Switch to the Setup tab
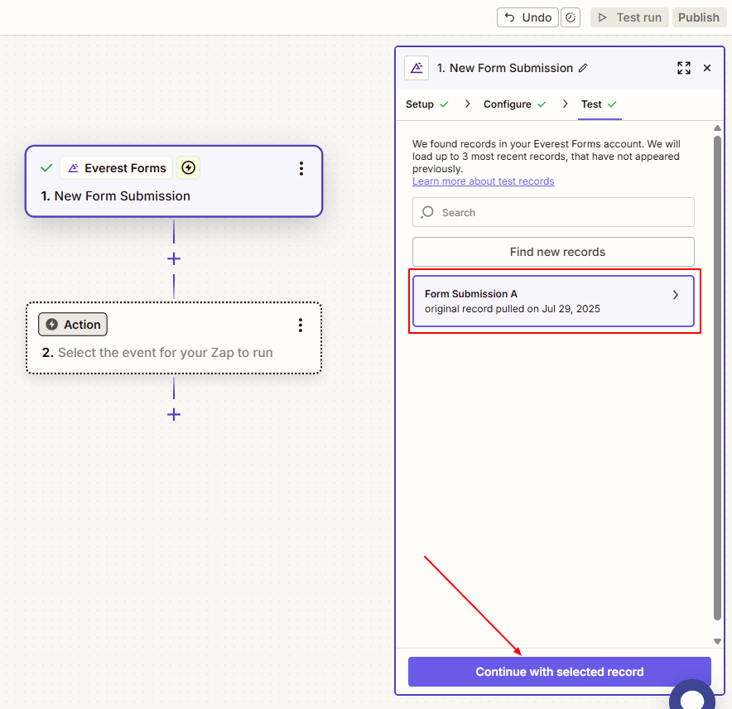The image size is (732, 709). pyautogui.click(x=421, y=104)
